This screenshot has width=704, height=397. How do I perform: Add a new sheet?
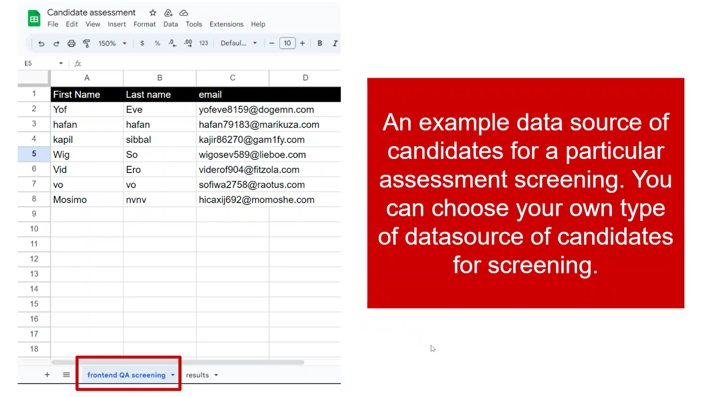click(47, 375)
